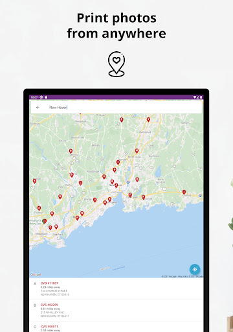
Task: Click the New Haven search field
Action: [116, 107]
